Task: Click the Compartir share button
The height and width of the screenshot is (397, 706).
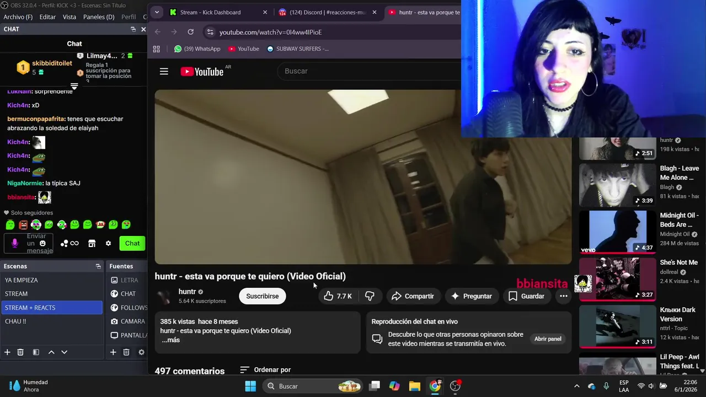Action: point(413,296)
